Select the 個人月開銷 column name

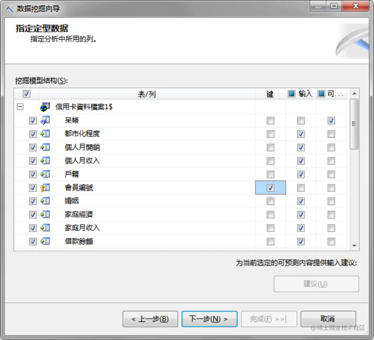[x=82, y=147]
